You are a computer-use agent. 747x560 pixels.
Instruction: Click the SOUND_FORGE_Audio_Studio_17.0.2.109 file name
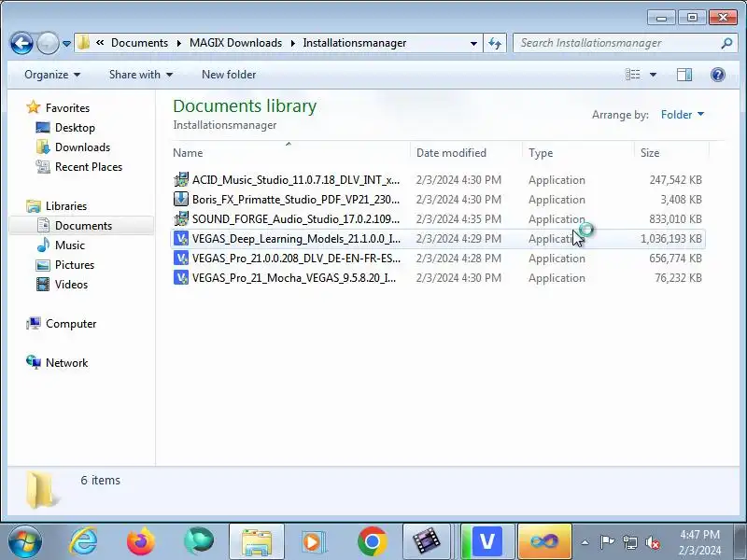296,219
